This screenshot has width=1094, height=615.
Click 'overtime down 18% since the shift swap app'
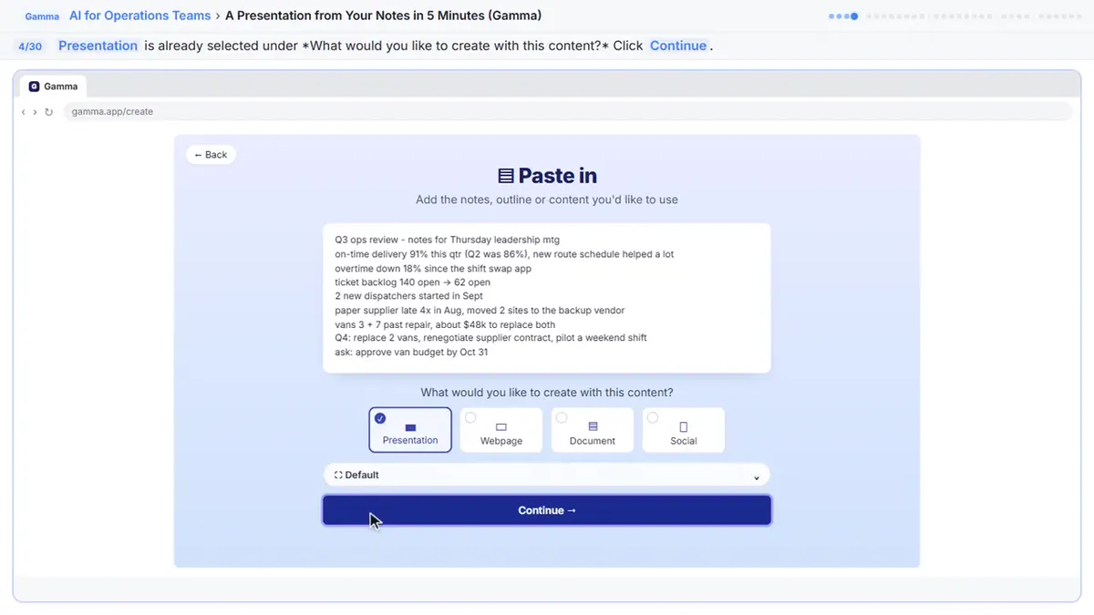click(x=433, y=269)
